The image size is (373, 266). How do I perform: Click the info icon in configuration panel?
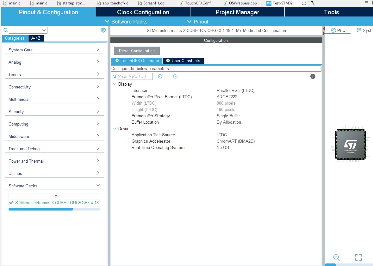pyautogui.click(x=313, y=76)
